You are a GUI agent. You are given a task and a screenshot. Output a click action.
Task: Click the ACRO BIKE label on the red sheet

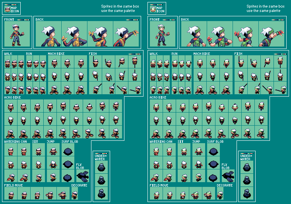coord(12,97)
